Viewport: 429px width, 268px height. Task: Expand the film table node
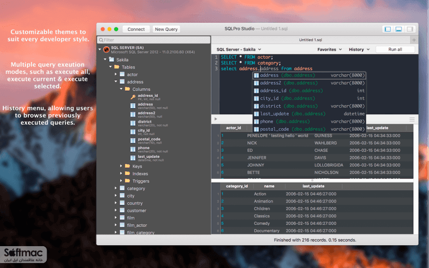point(116,218)
